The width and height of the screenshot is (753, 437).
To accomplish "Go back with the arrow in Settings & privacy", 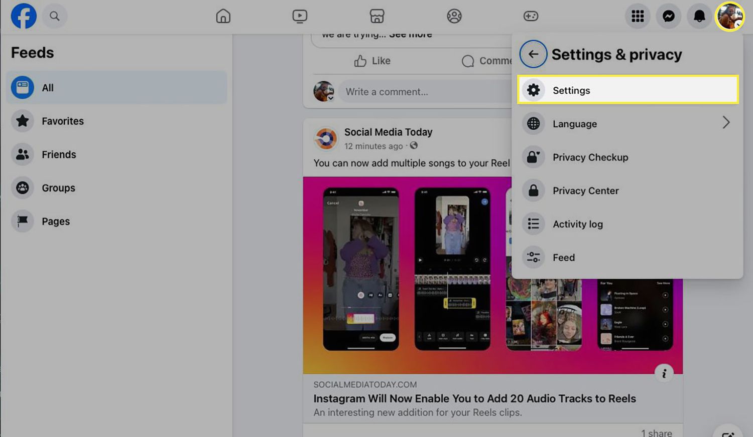I will [x=533, y=54].
